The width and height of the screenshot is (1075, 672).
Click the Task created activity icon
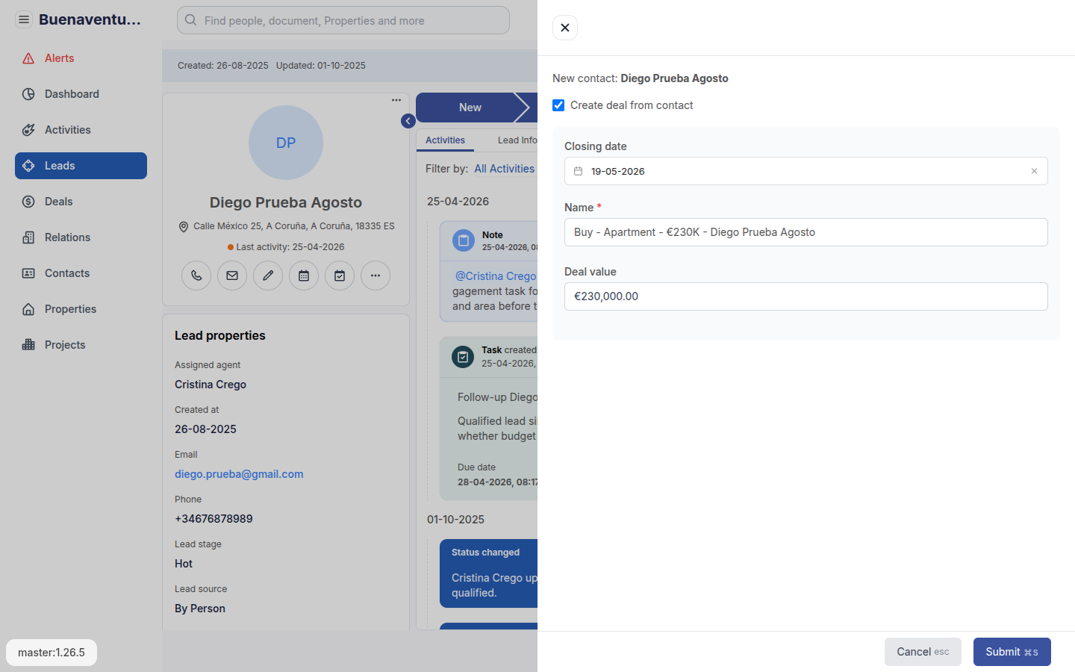tap(463, 357)
